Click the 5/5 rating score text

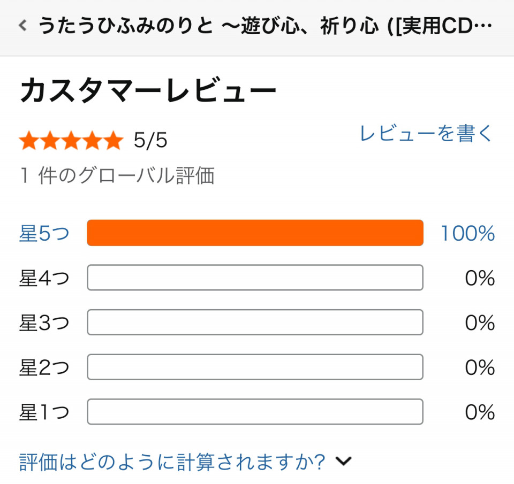tap(150, 141)
